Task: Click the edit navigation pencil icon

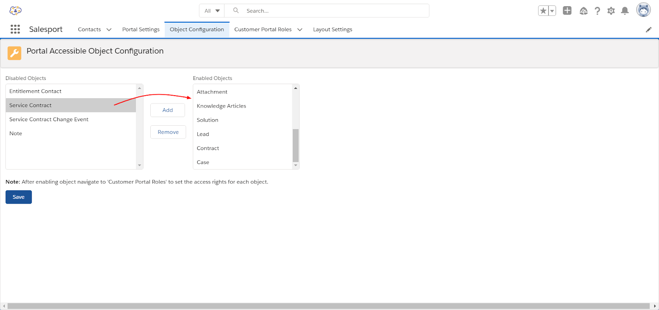Action: point(648,30)
